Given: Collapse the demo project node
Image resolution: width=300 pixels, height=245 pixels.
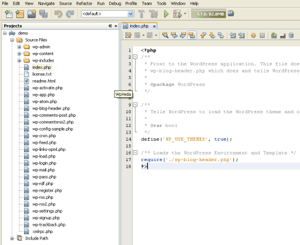Looking at the screenshot, I should [x=5, y=33].
